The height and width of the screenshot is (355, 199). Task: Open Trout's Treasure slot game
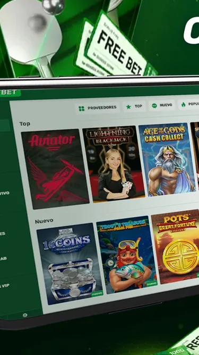click(127, 255)
